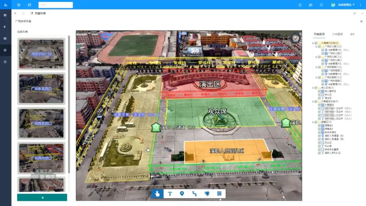Image resolution: width=366 pixels, height=206 pixels.
Task: Uncheck the 核心区域 layer checkbox
Action: 316,88
